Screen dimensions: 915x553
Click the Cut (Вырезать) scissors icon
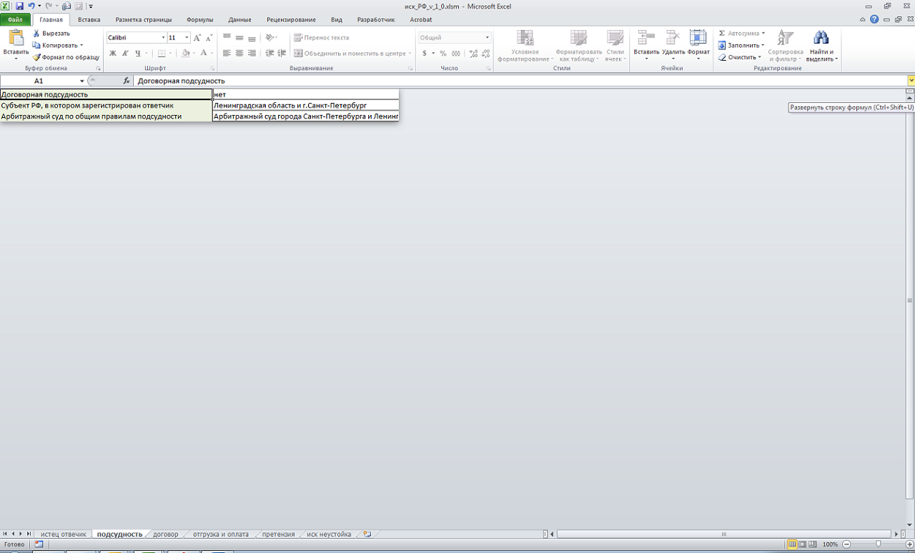coord(36,34)
